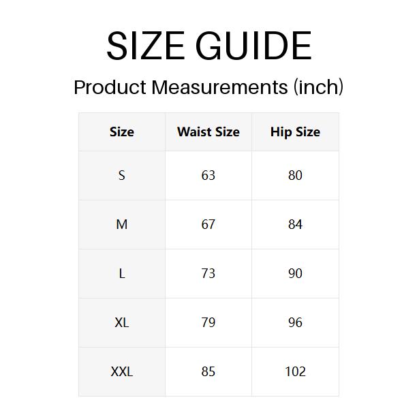Select waist value 79
This screenshot has width=417, height=417.
[x=208, y=323]
